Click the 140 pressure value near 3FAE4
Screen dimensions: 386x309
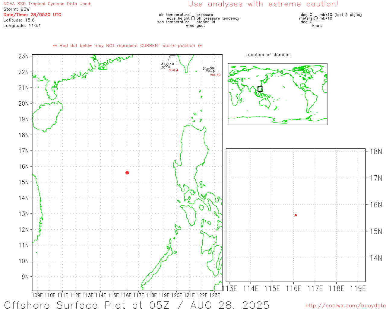pos(171,64)
